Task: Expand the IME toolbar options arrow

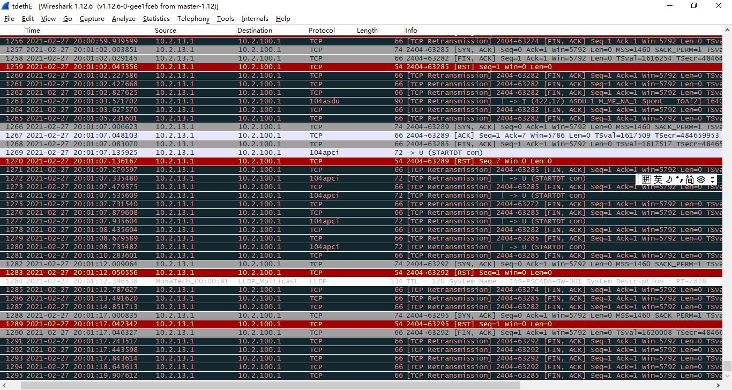Action: point(712,179)
